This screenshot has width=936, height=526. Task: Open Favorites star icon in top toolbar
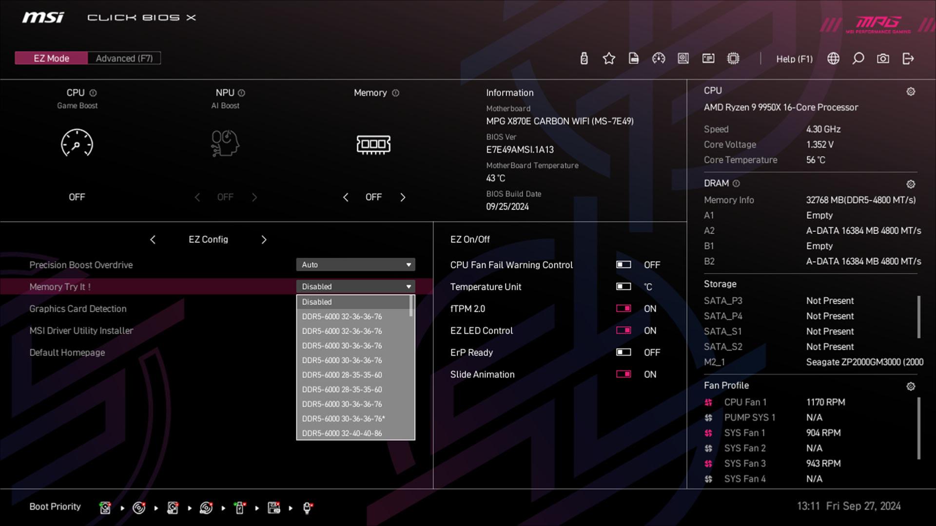click(x=609, y=58)
